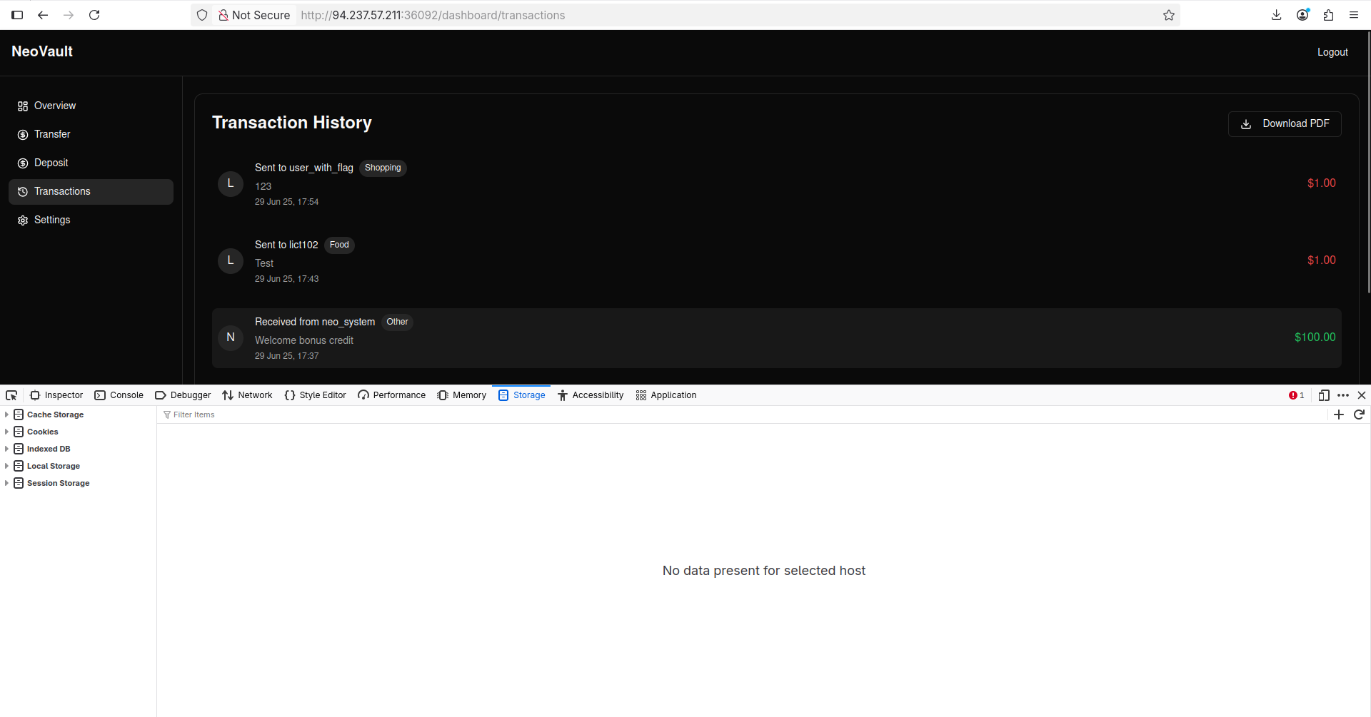Screen dimensions: 1371x717
Task: Click 'Sent to lict102' text
Action: 286,245
